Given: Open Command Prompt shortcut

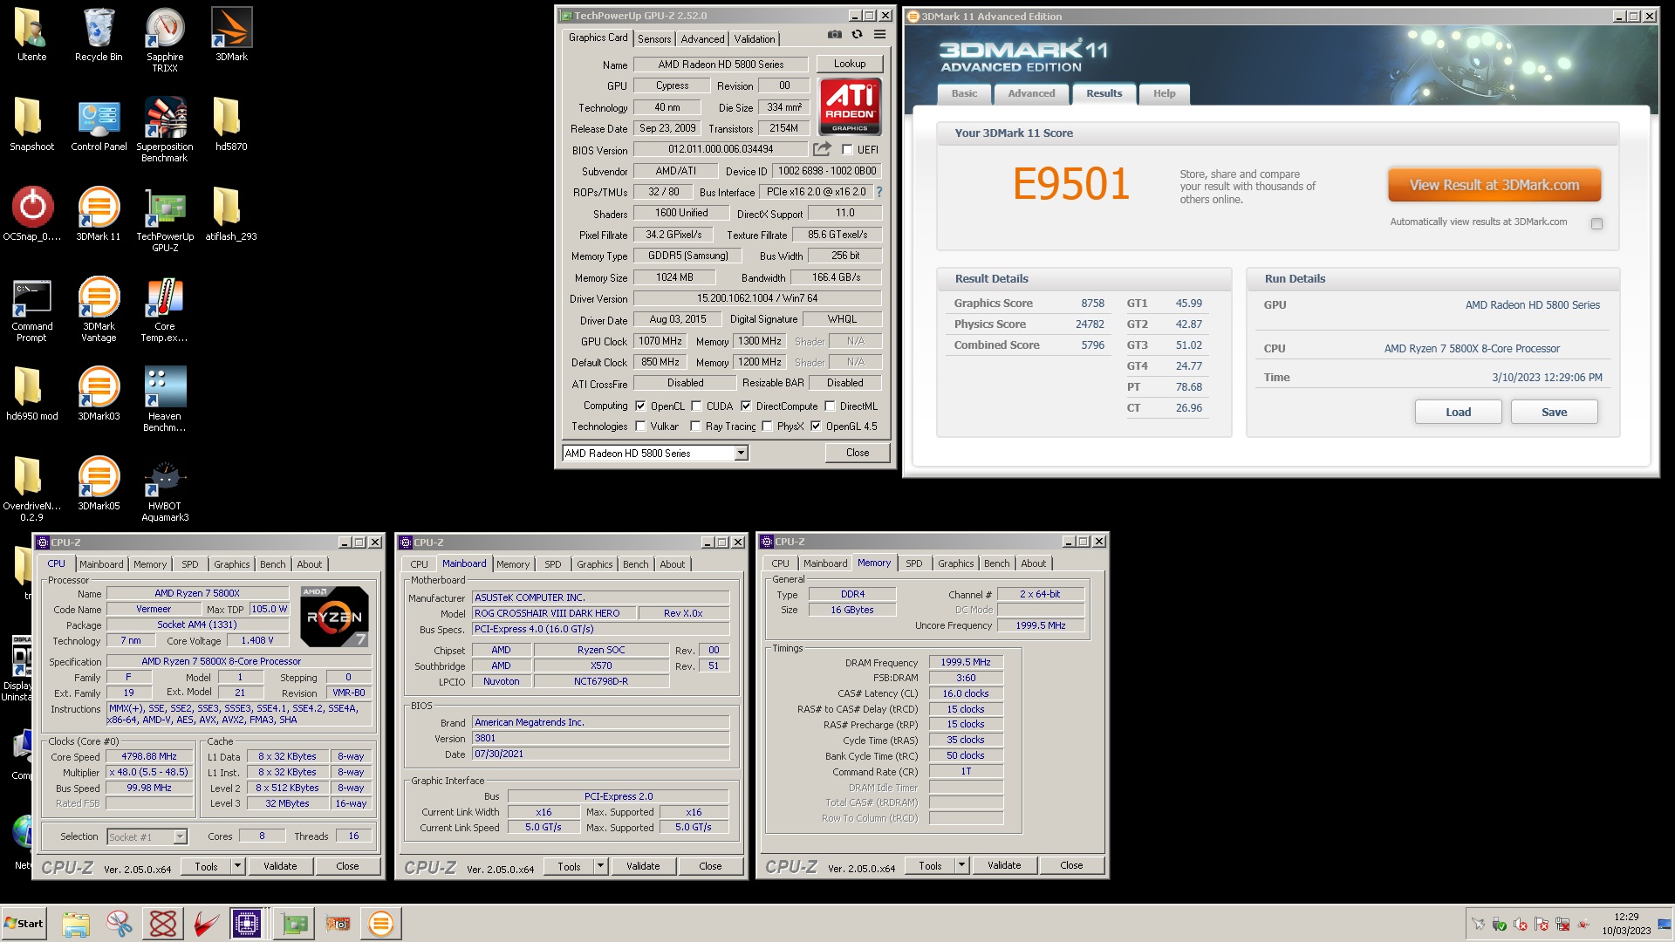Looking at the screenshot, I should tap(32, 310).
